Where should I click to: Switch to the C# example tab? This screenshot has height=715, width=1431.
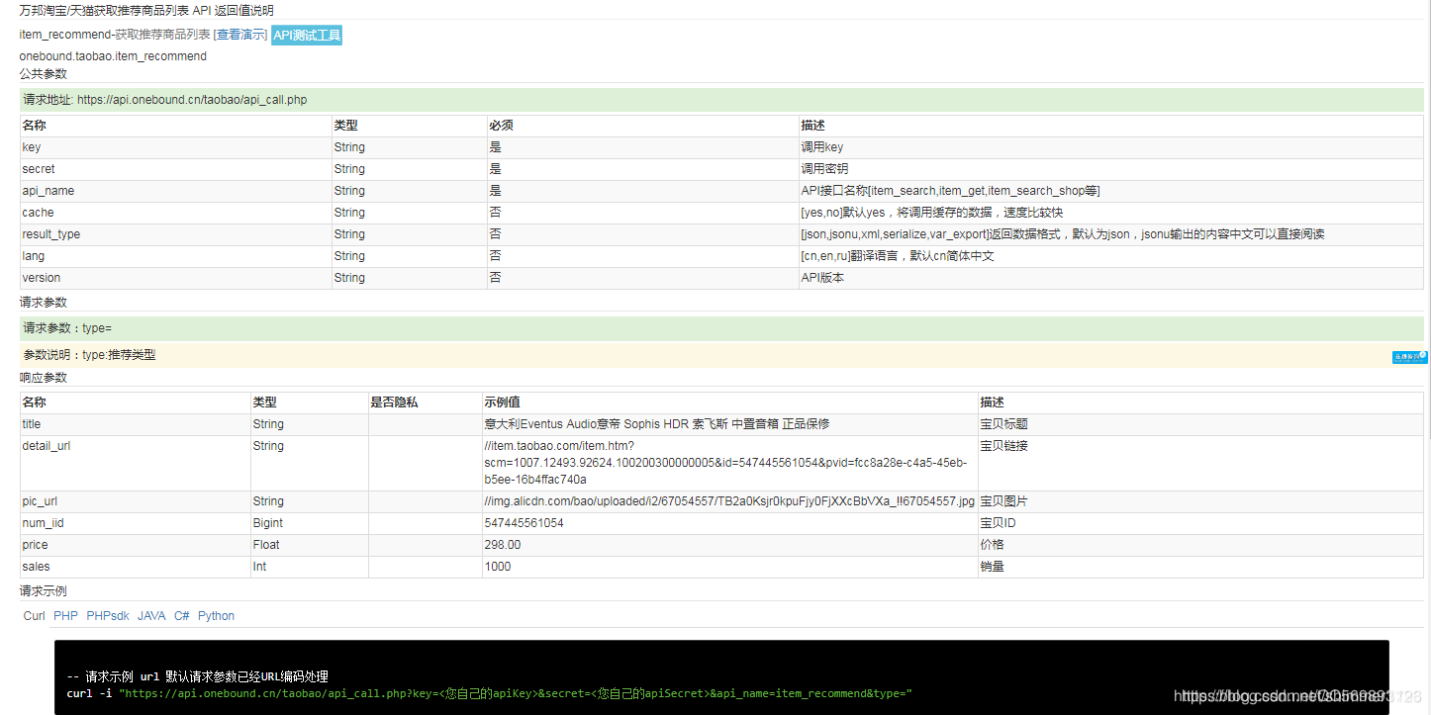(x=182, y=616)
